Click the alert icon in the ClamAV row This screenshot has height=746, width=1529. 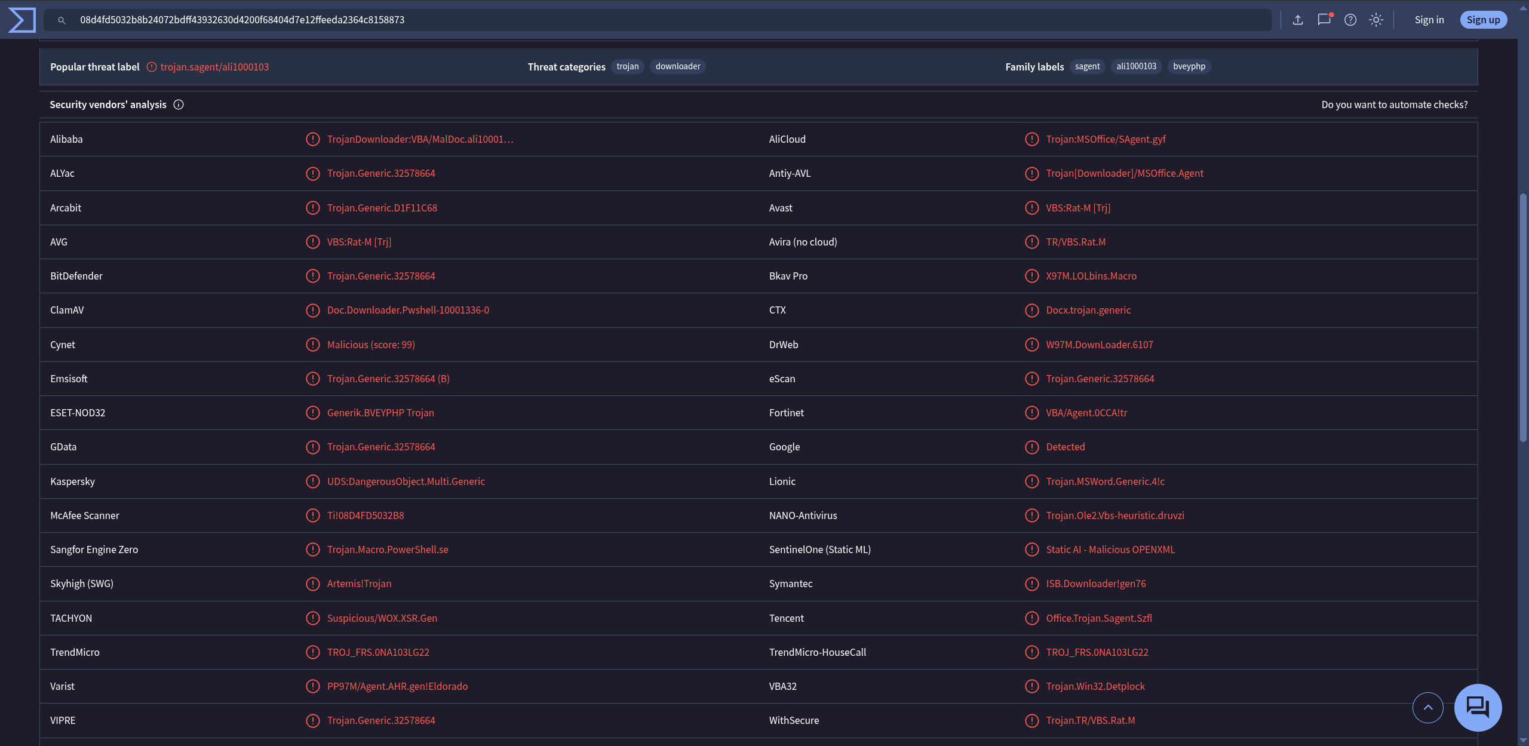coord(313,310)
